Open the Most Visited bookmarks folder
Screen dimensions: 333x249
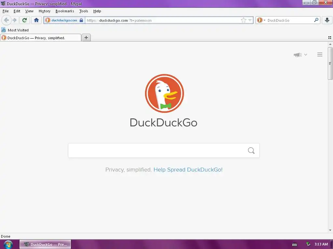[15, 30]
